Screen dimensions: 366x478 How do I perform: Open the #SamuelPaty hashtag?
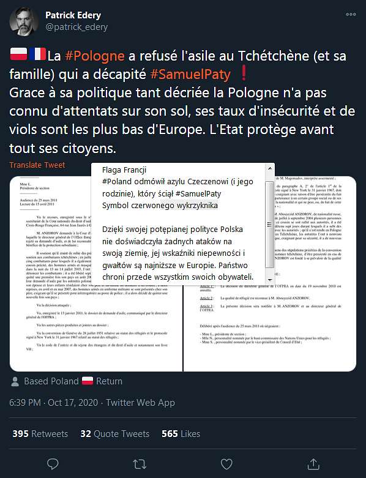point(190,74)
